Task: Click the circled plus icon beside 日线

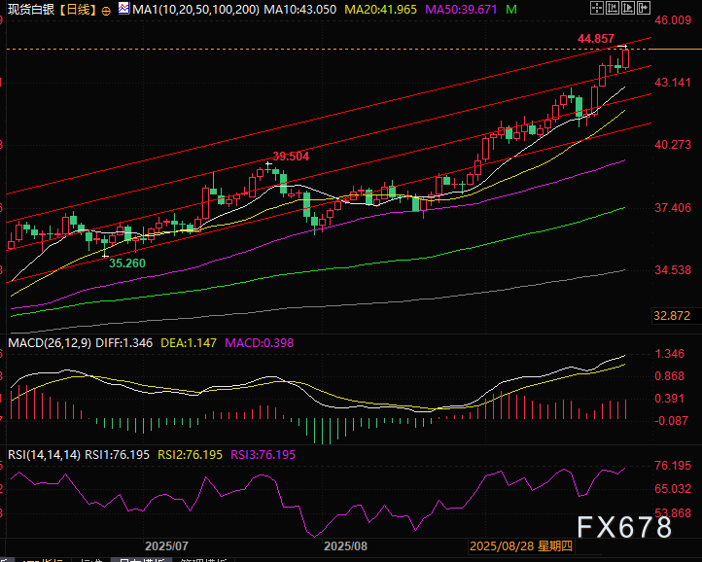Action: [x=105, y=9]
